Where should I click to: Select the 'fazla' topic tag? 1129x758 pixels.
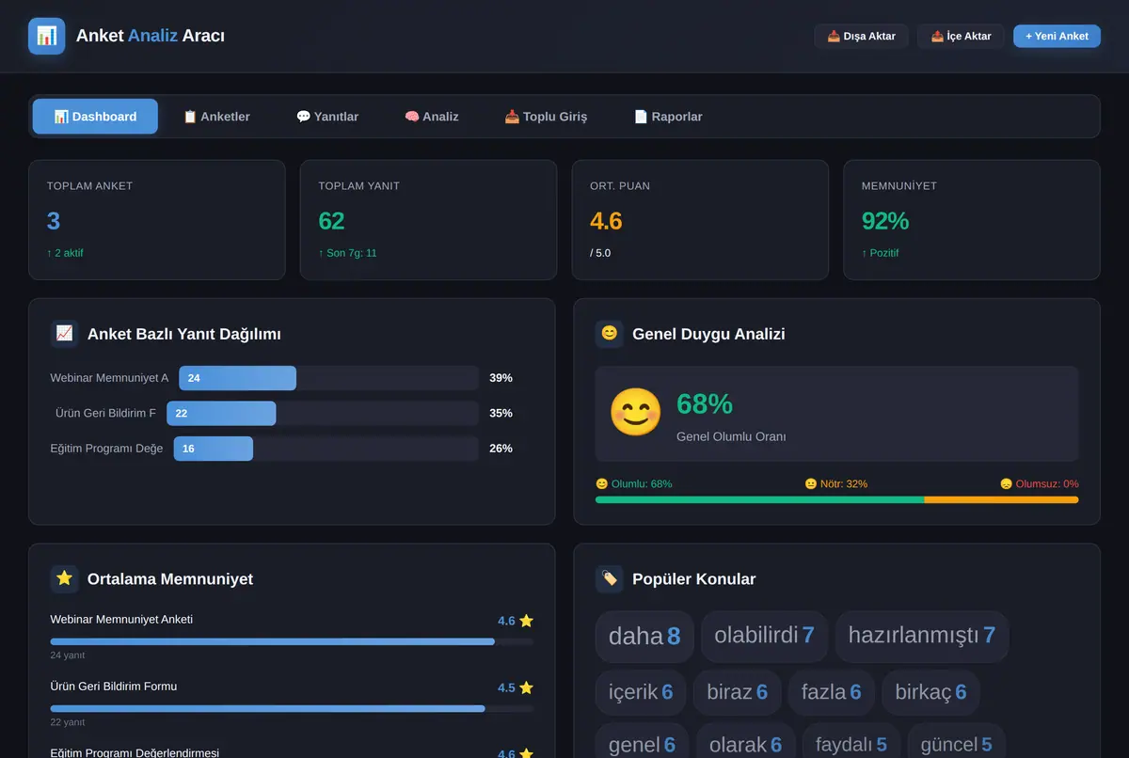832,692
